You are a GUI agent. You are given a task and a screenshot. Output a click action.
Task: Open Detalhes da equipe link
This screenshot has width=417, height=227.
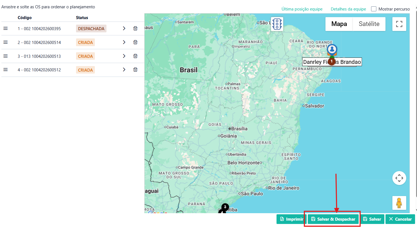click(348, 9)
